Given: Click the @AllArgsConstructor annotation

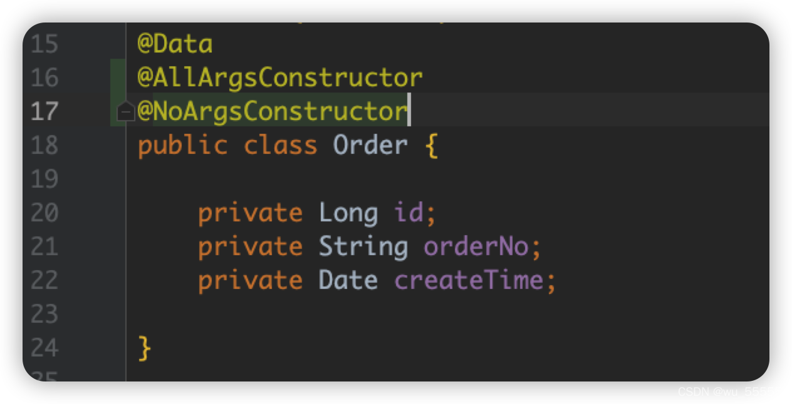Looking at the screenshot, I should (280, 78).
